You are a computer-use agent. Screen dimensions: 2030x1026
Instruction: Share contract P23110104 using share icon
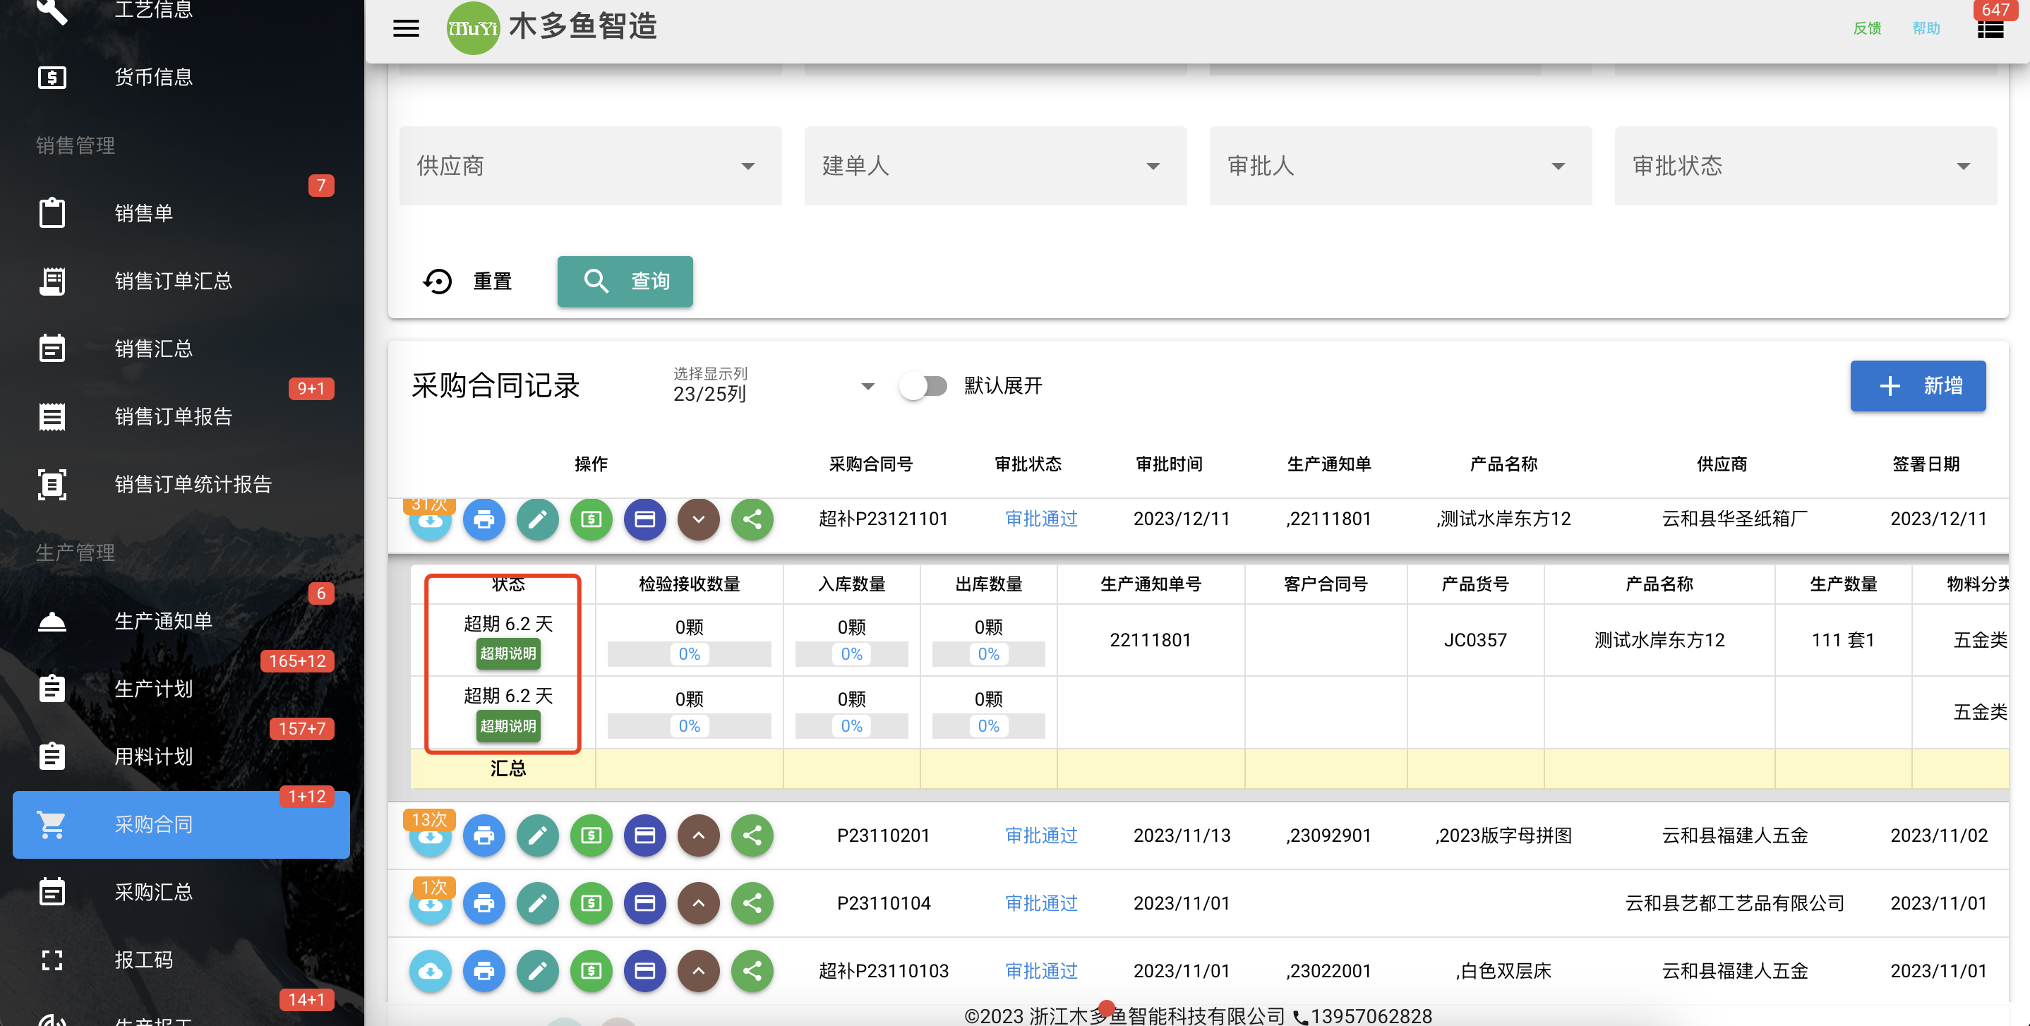point(752,903)
